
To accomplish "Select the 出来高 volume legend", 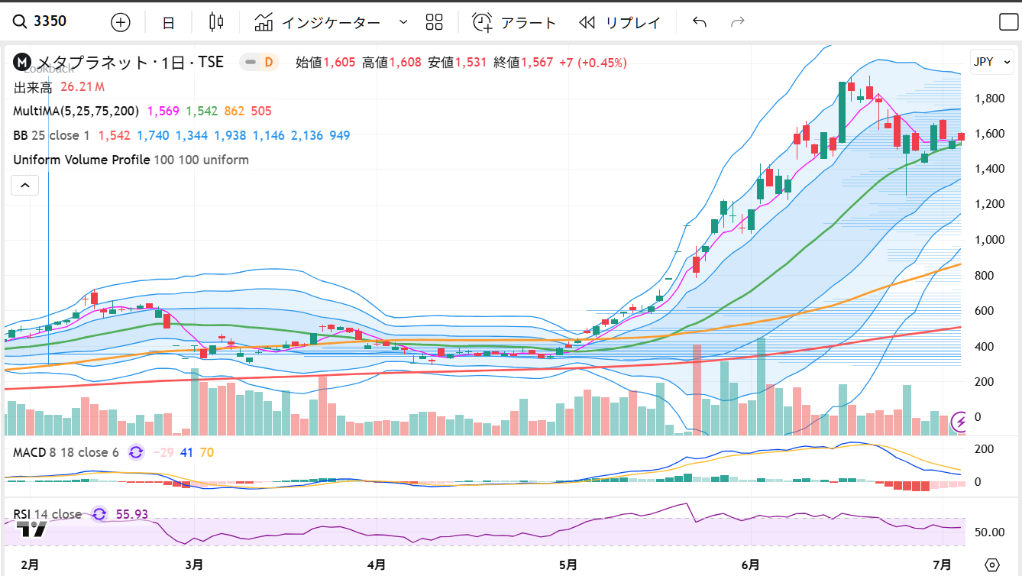I will (x=32, y=86).
